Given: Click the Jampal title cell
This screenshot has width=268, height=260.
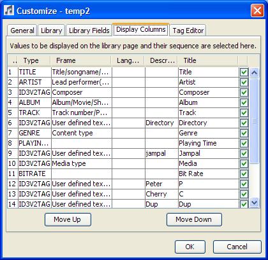Looking at the screenshot, I should pyautogui.click(x=209, y=153).
